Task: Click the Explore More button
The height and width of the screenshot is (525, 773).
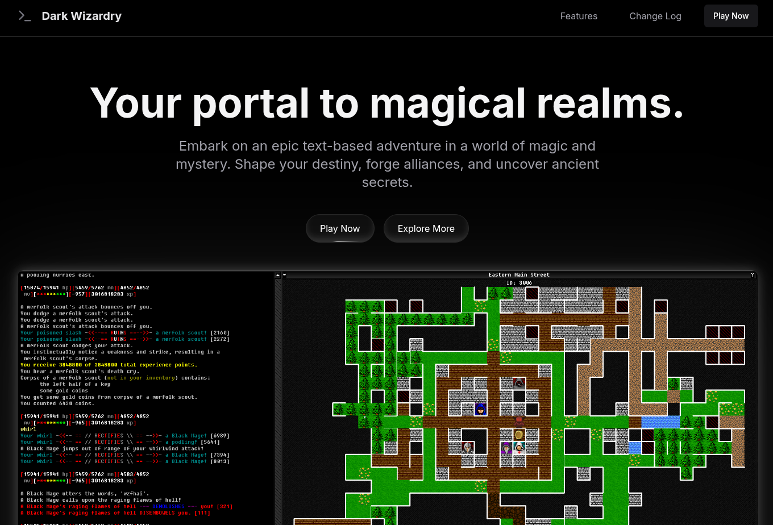Action: pyautogui.click(x=426, y=228)
